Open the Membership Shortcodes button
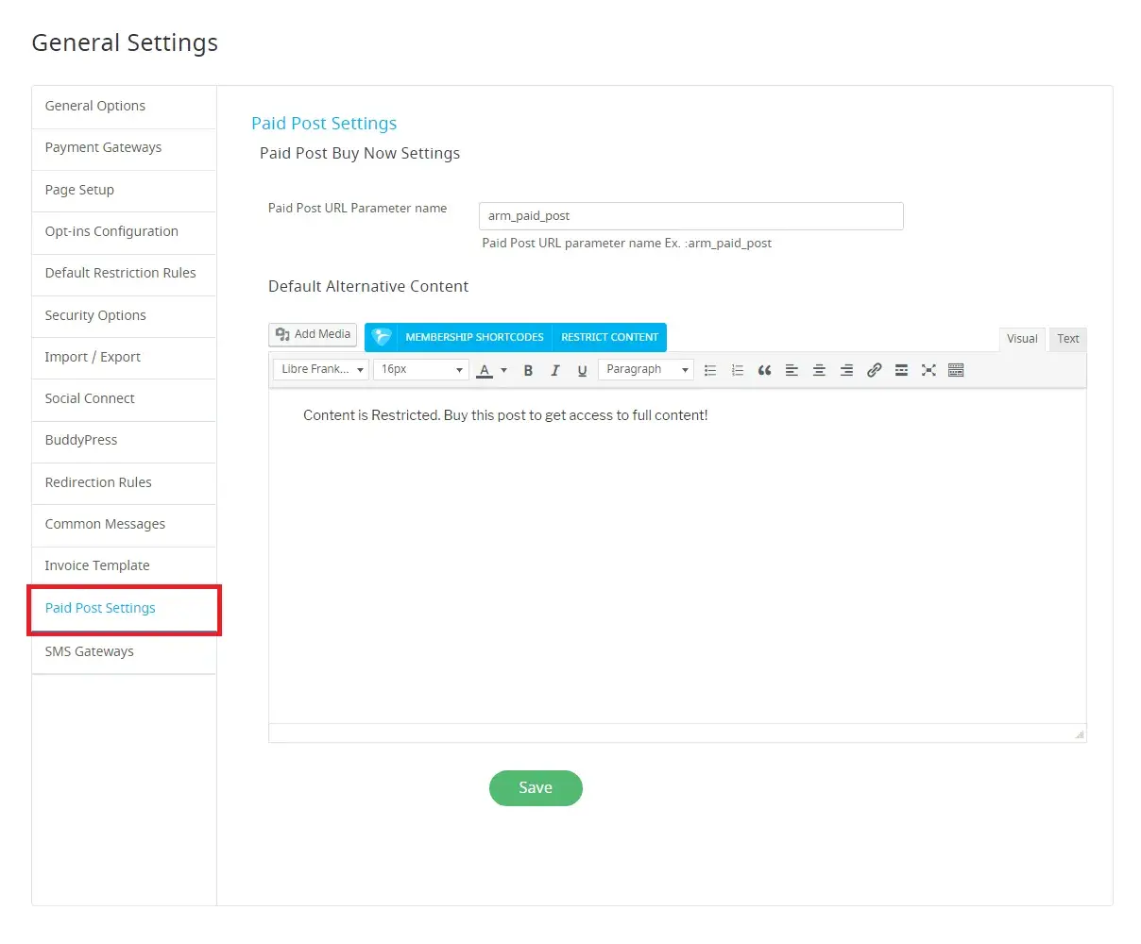This screenshot has height=944, width=1141. [x=474, y=337]
